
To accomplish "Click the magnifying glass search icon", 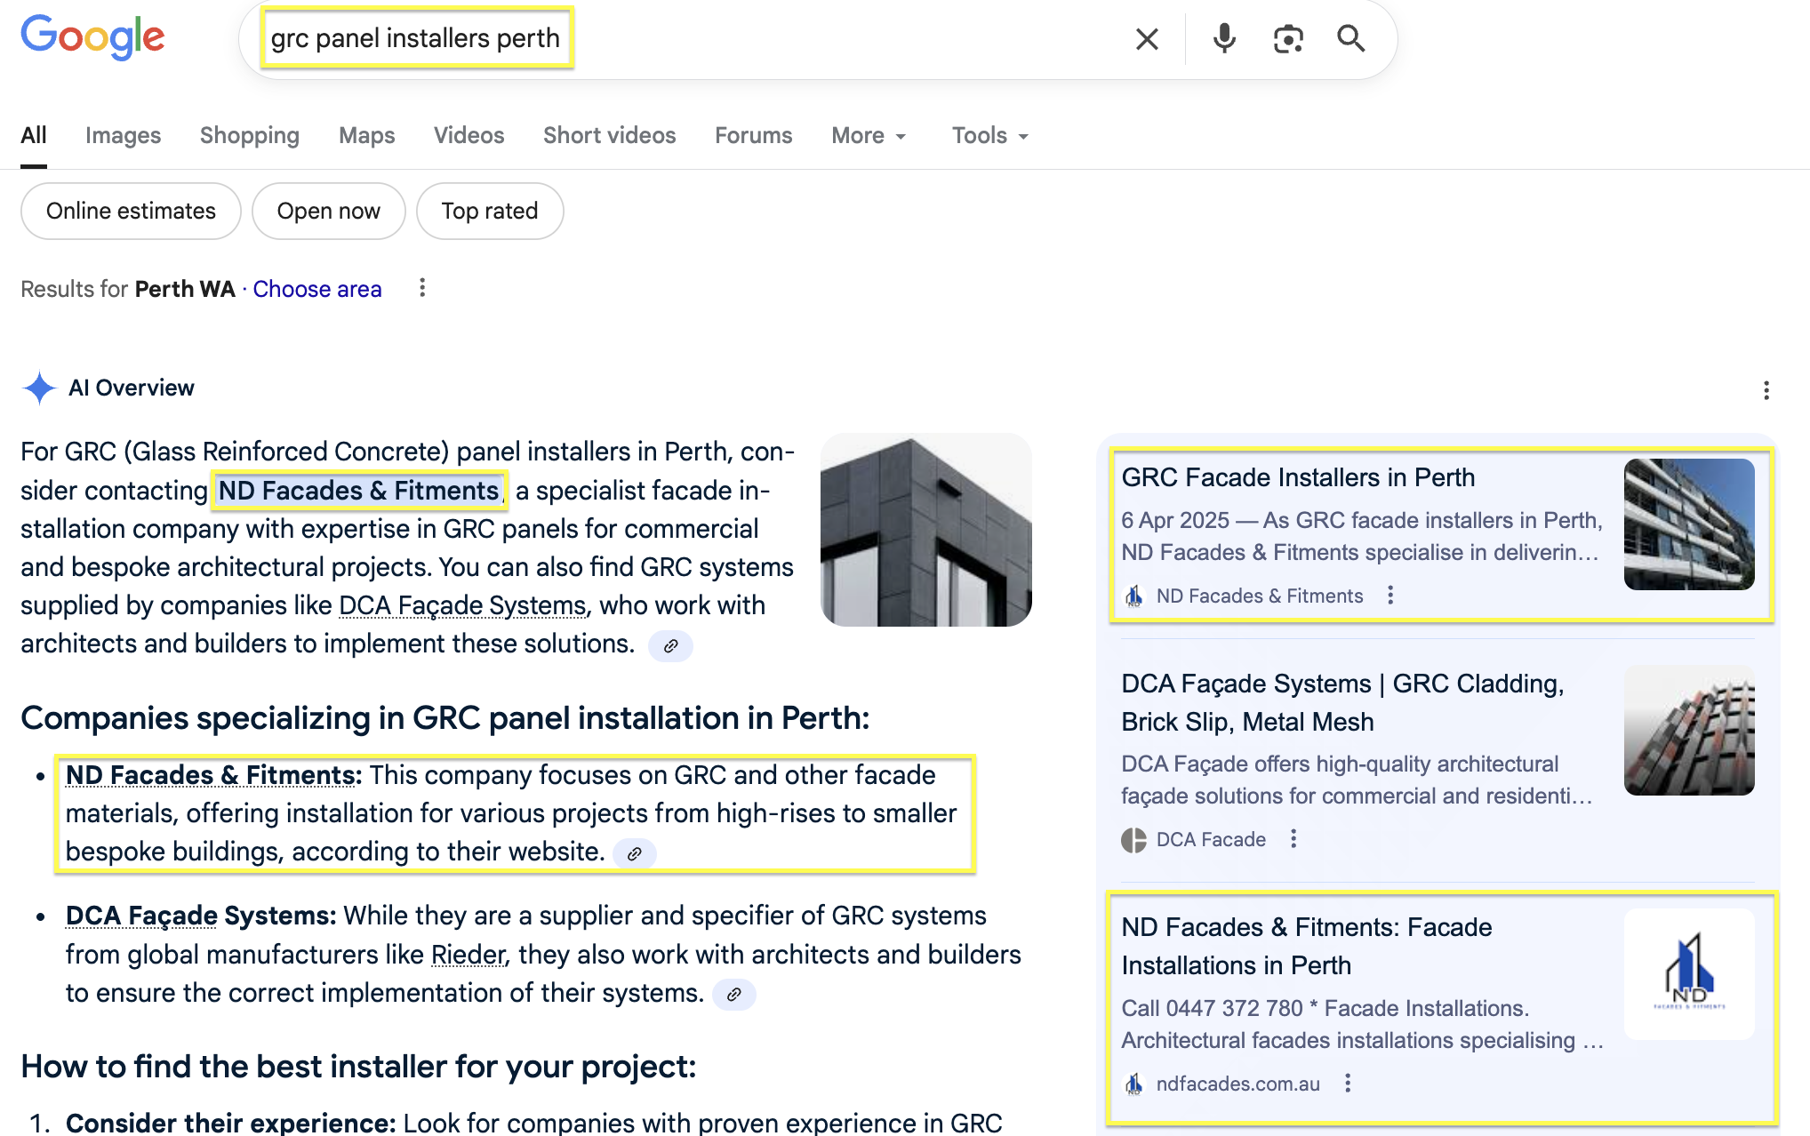I will (1350, 39).
